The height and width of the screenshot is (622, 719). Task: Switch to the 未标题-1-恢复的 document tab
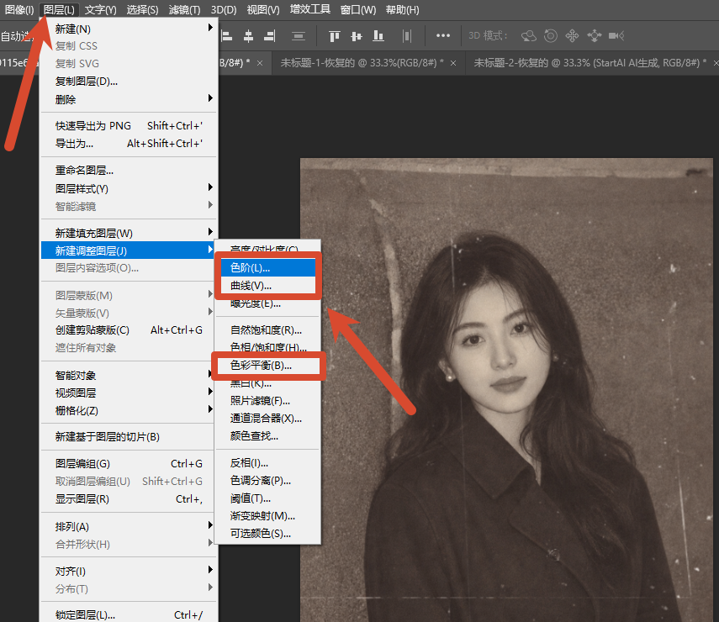(x=362, y=63)
